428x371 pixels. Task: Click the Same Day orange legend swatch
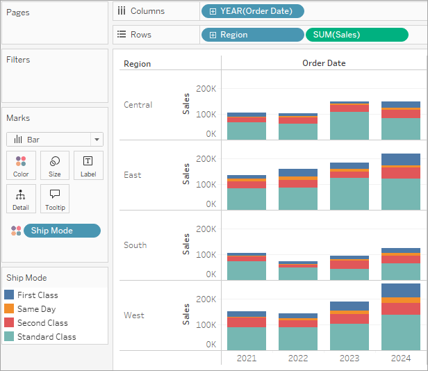9,308
